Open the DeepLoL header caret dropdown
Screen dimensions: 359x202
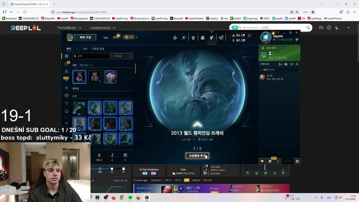tap(348, 28)
